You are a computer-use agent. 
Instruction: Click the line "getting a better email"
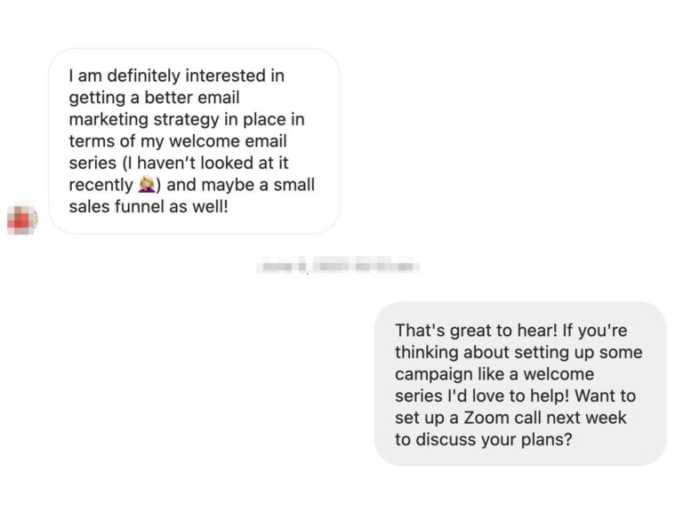[x=154, y=98]
